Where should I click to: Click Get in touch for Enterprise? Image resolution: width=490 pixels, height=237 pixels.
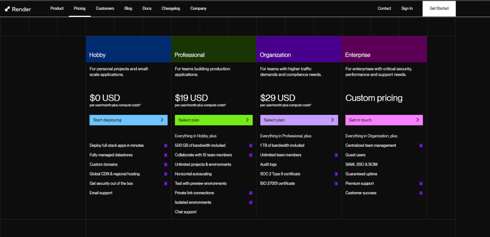pos(384,120)
